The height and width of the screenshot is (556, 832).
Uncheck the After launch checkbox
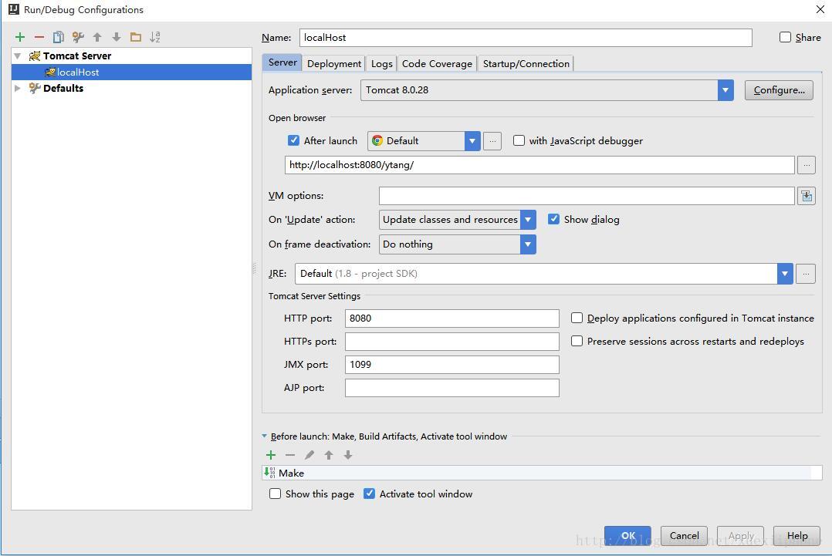[x=293, y=140]
